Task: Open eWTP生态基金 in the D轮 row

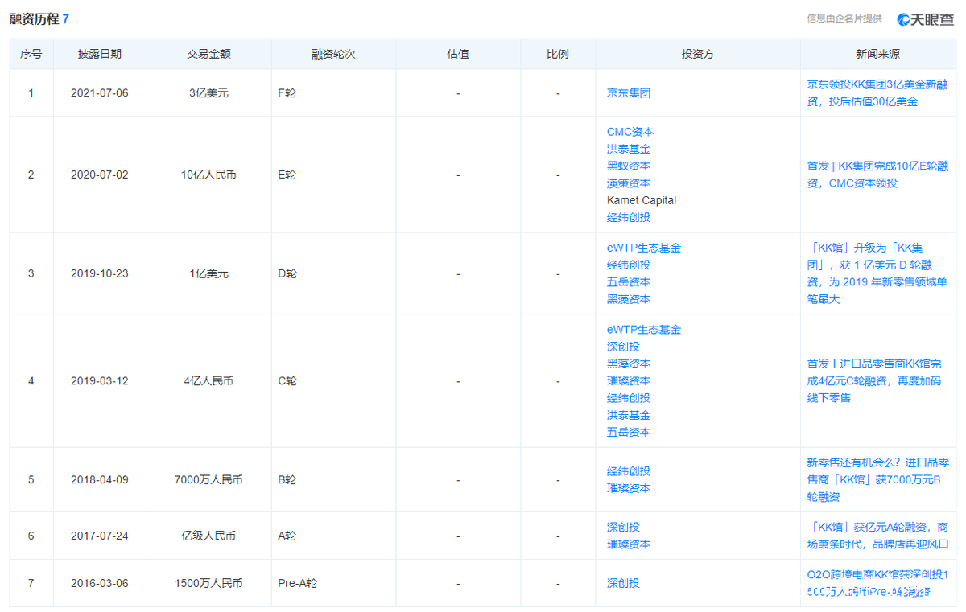Action: click(644, 248)
